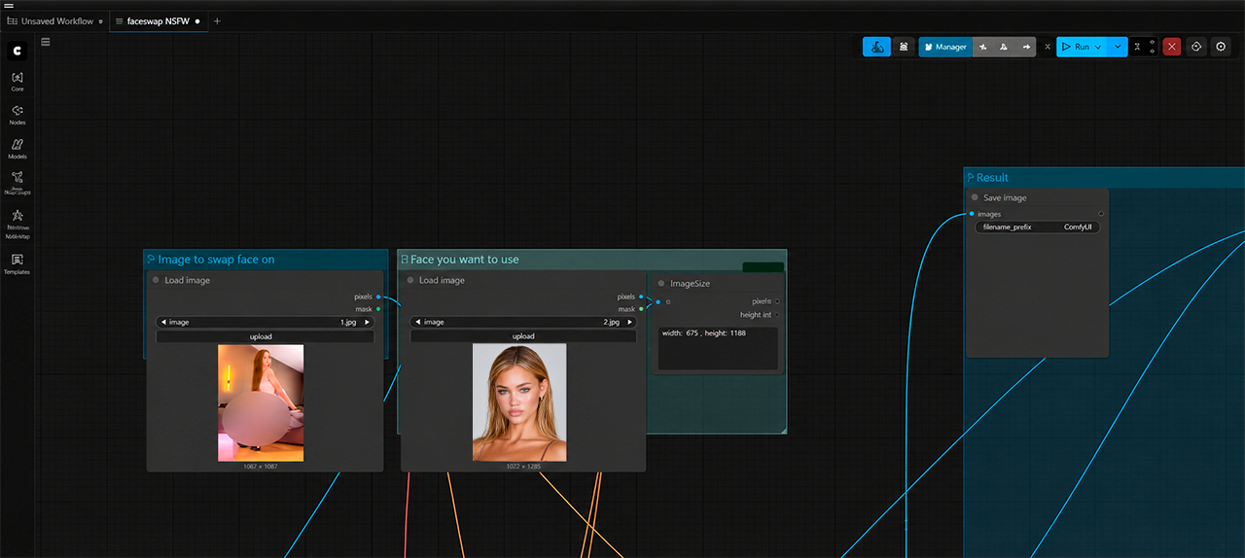The height and width of the screenshot is (558, 1245).
Task: Click the small x left of Run
Action: pos(1047,47)
